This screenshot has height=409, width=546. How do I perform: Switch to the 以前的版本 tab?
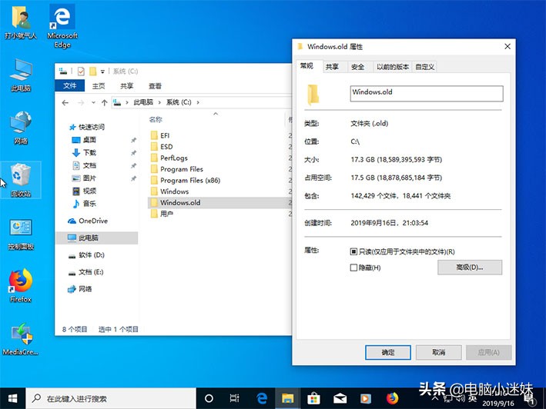[393, 67]
